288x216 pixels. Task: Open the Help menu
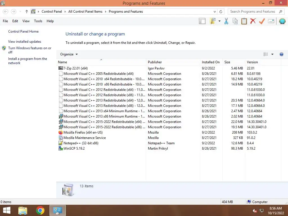pos(50,21)
